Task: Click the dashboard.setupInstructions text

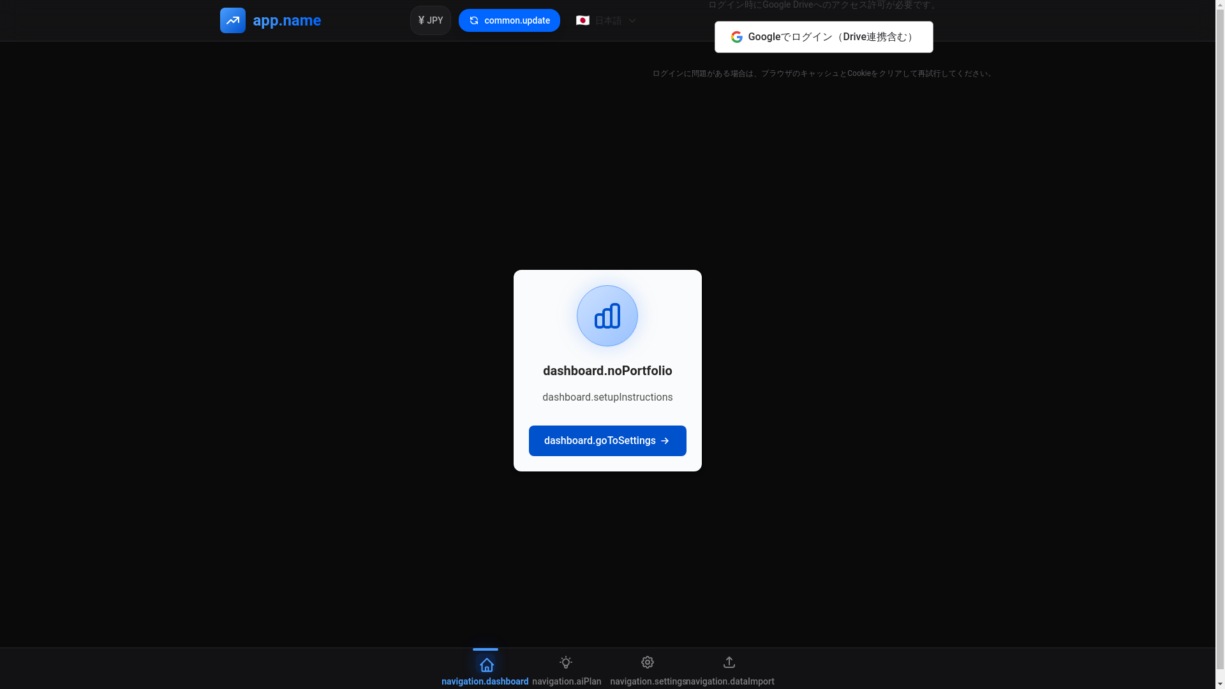Action: point(607,397)
